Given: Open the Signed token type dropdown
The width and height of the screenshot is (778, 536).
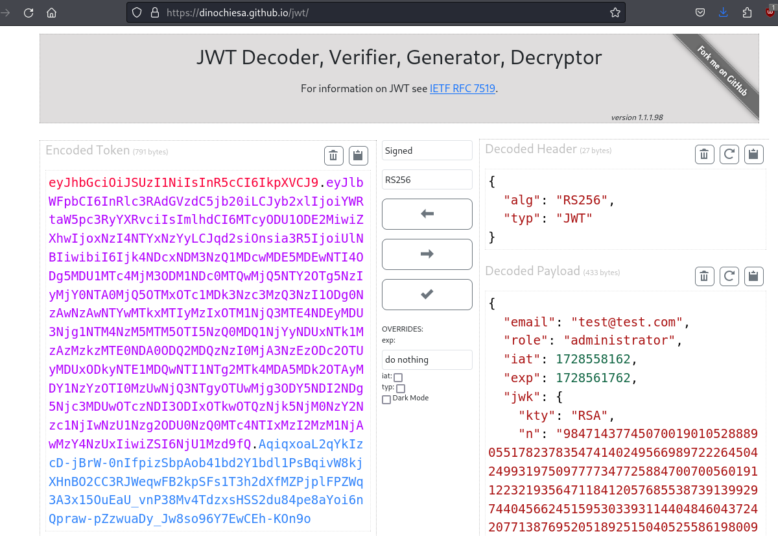Looking at the screenshot, I should click(x=427, y=151).
